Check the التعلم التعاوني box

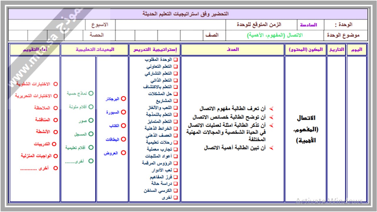pyautogui.click(x=176, y=67)
